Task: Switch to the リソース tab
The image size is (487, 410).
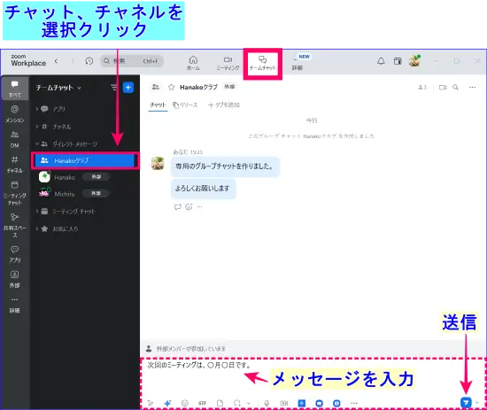Action: click(x=185, y=105)
